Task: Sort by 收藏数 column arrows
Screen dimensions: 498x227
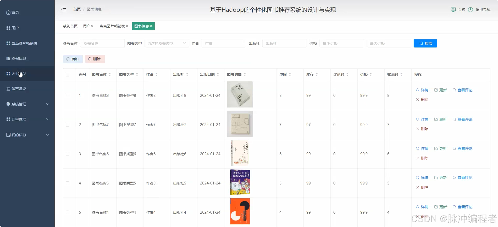Action: (401, 75)
